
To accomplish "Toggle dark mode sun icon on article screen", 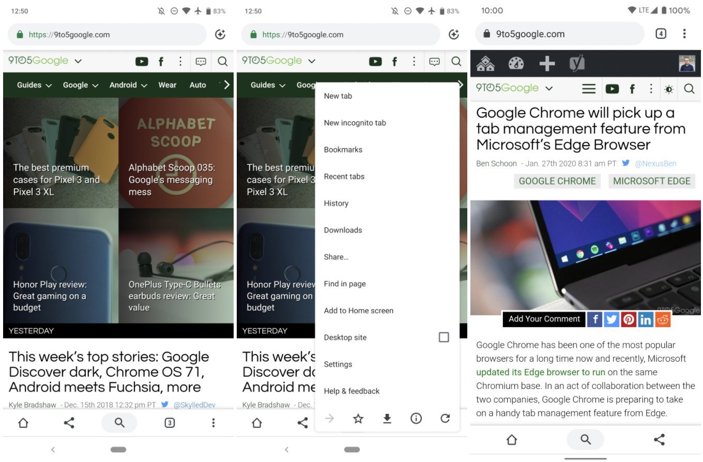I will click(669, 89).
